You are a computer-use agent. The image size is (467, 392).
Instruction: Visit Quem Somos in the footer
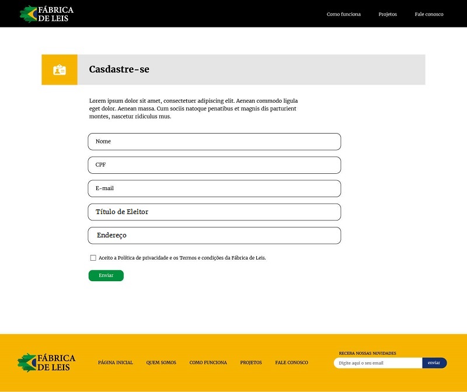[x=161, y=363]
